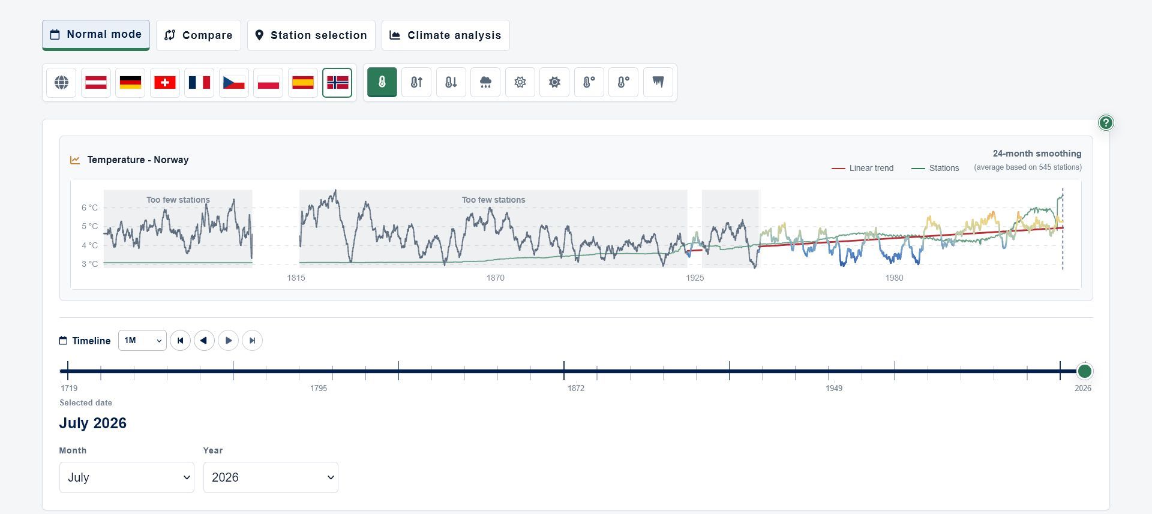Select the filled sun icon
1152x514 pixels.
554,82
